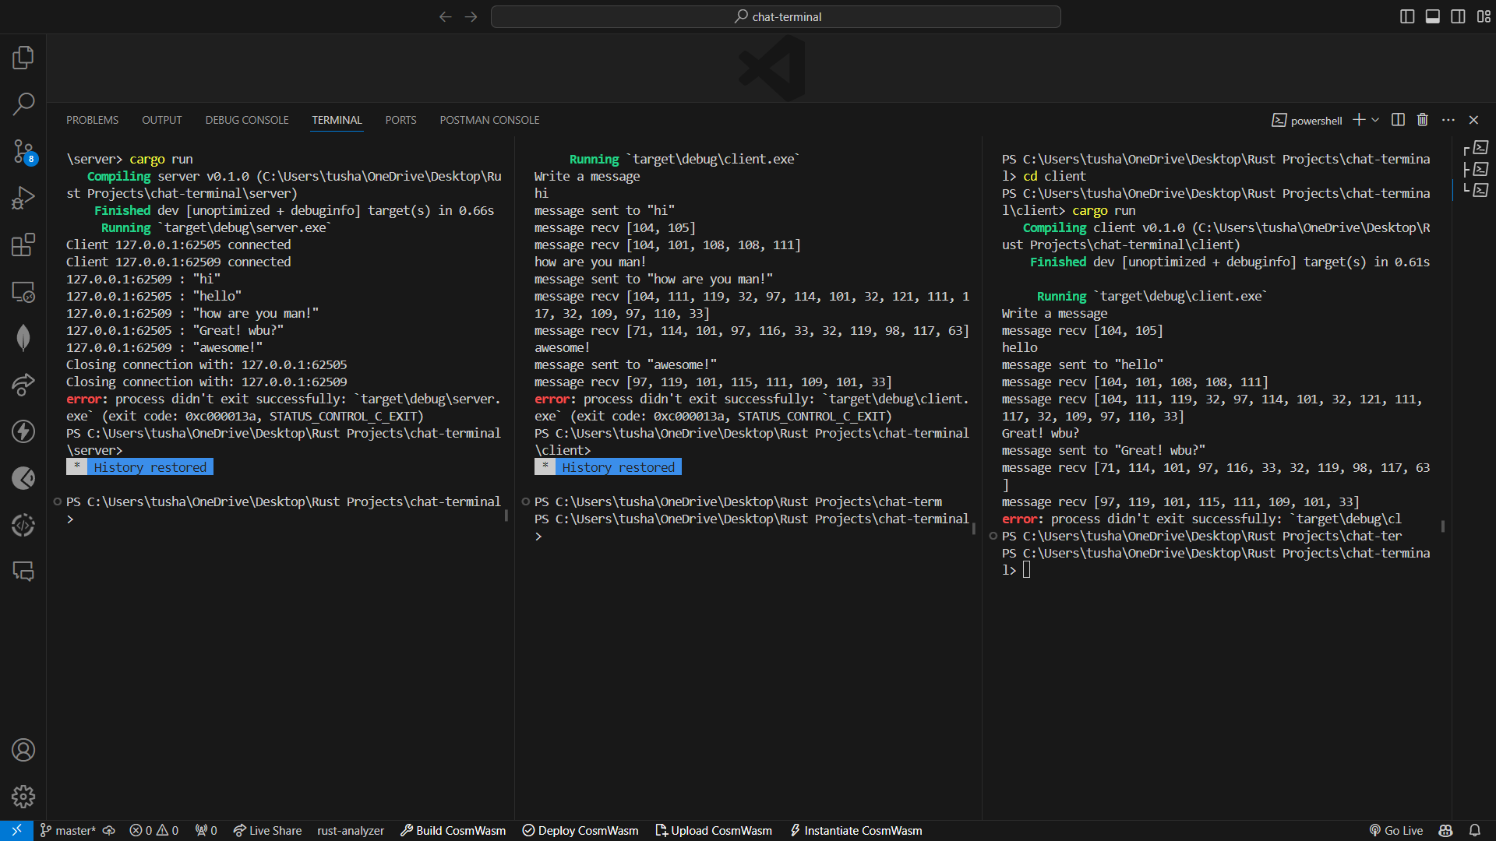This screenshot has height=841, width=1496.
Task: Expand the new terminal launch profile dropdown
Action: (1376, 120)
